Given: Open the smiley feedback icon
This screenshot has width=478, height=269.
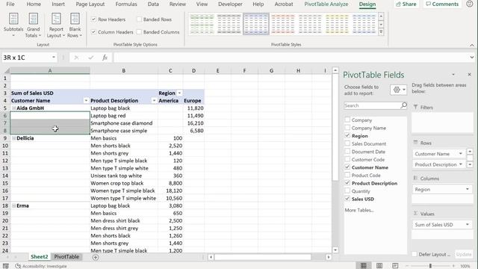Looking at the screenshot, I should [x=470, y=4].
